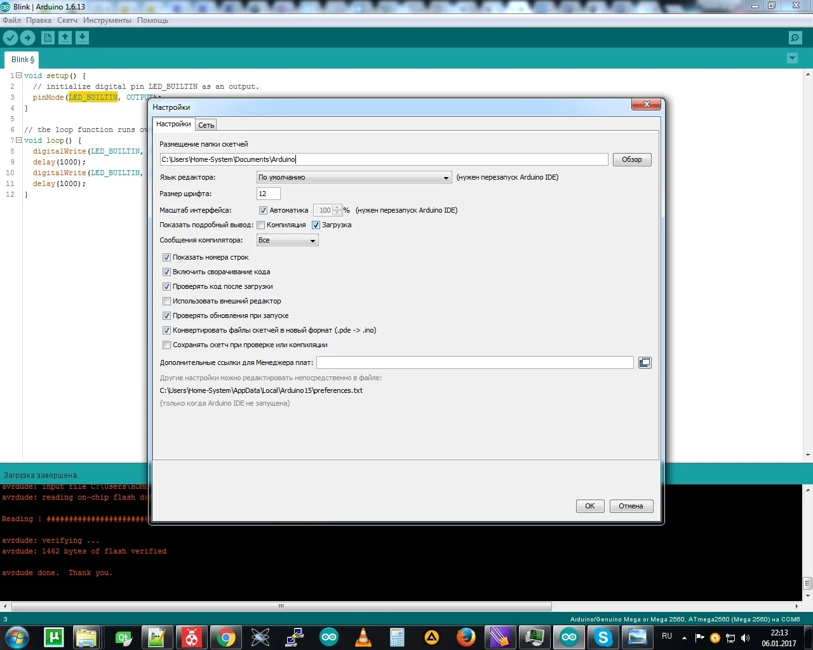Viewport: 813px width, 650px height.
Task: Close the Настройки dialog with X
Action: pyautogui.click(x=647, y=104)
